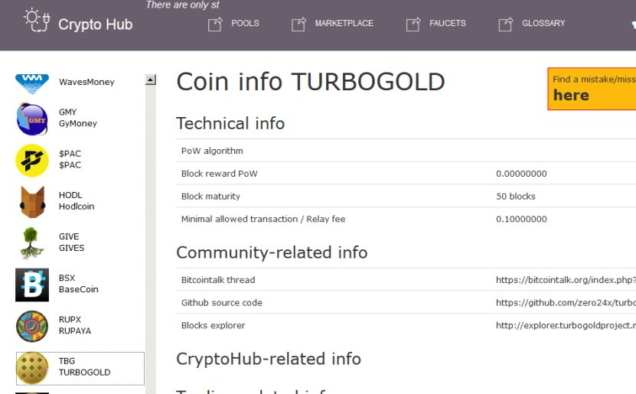636x394 pixels.
Task: Click the GIVE GIVES tree logo
Action: point(31,243)
